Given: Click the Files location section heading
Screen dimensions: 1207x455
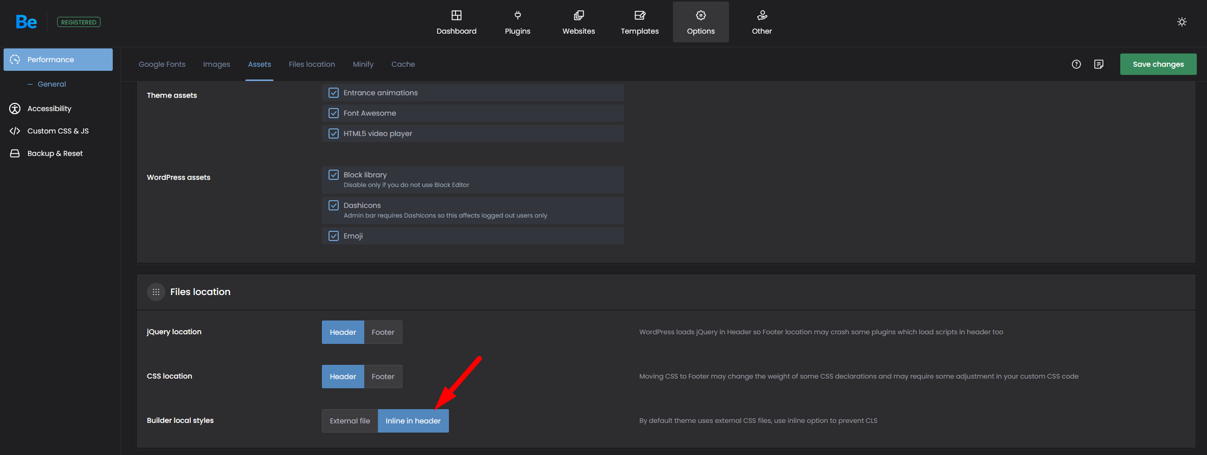Looking at the screenshot, I should point(200,292).
